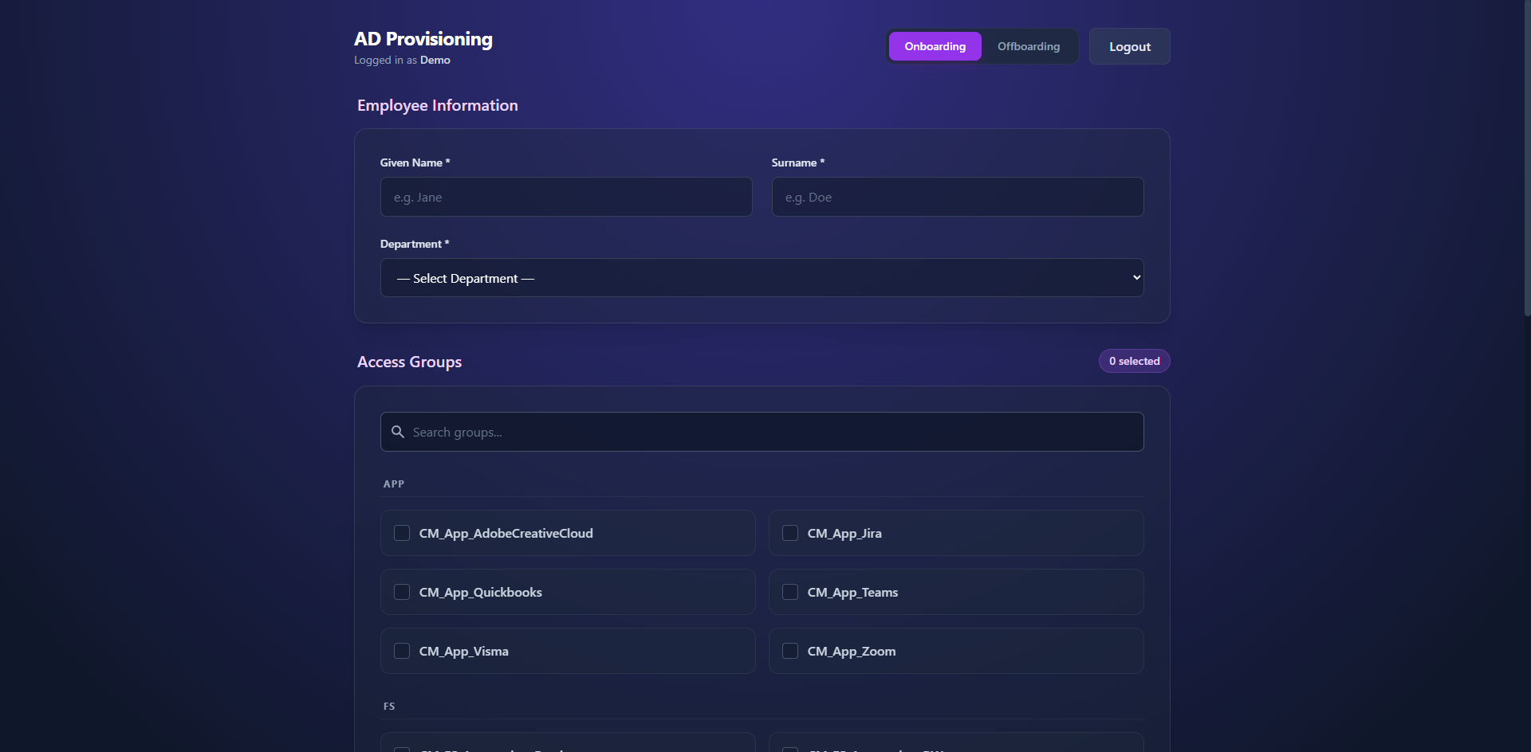Click the 0 selected badge

coord(1134,360)
